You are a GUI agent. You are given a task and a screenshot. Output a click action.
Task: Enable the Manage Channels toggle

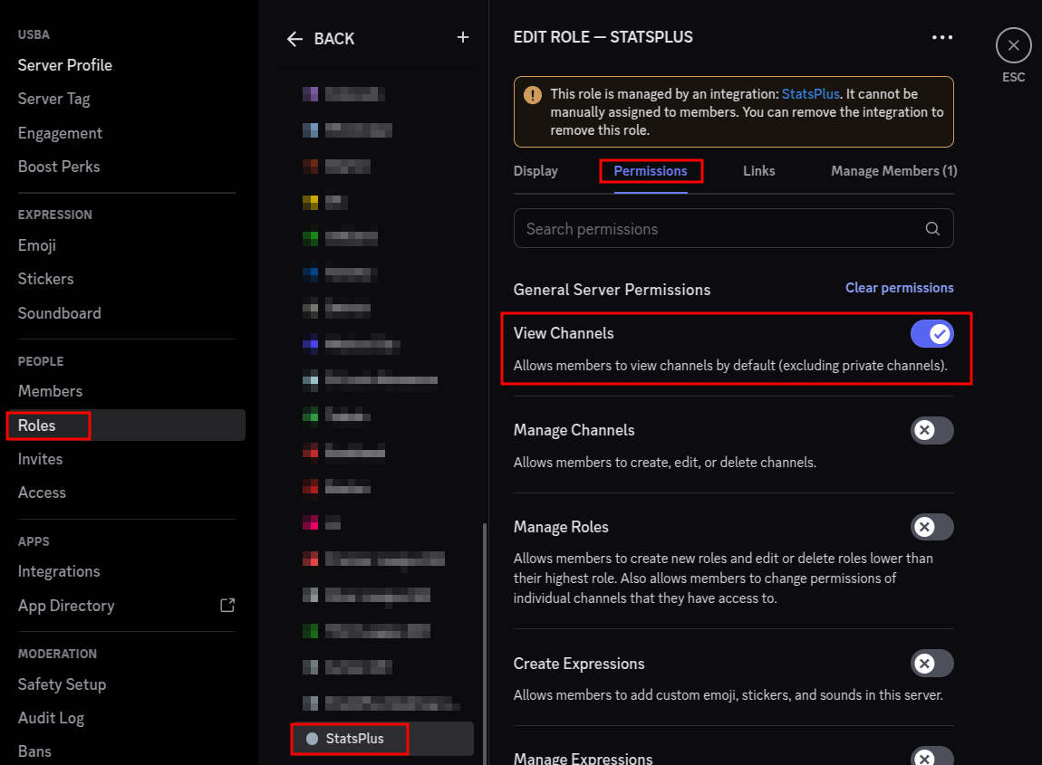tap(931, 430)
